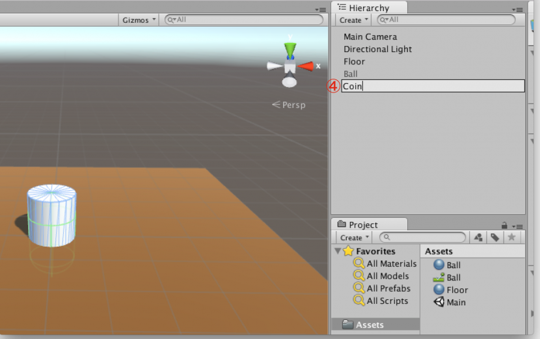
Task: Collapse the Favorites tree group
Action: 337,251
